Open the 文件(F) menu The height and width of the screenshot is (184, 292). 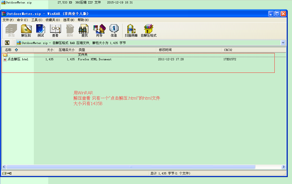tap(8, 20)
